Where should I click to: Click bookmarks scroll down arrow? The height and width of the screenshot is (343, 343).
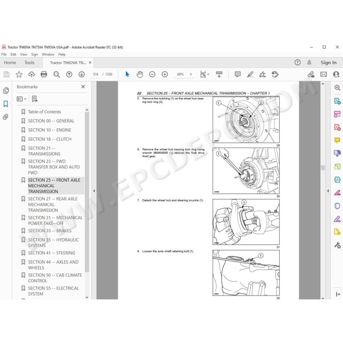tap(87, 297)
